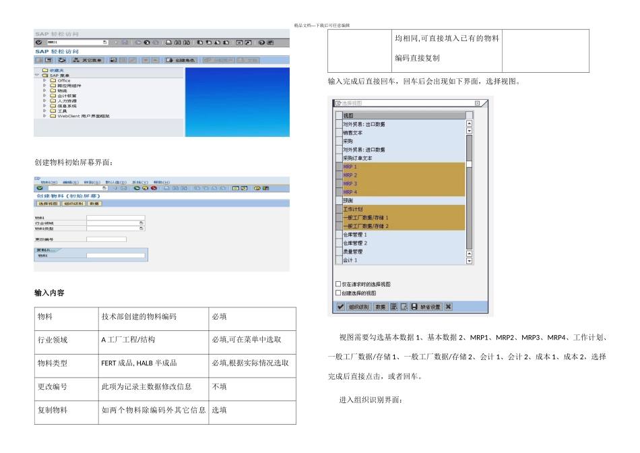This screenshot has height=453, width=640.
Task: Click the Print icon in SAP Easy Access toolbar
Action: point(168,42)
